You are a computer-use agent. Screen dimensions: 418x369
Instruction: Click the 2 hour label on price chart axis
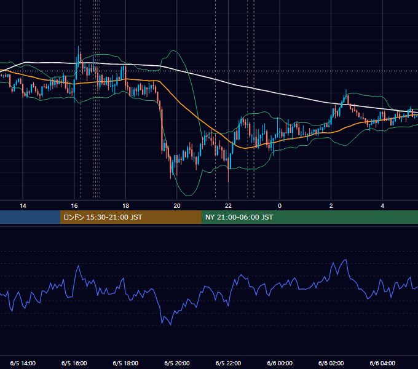(331, 206)
